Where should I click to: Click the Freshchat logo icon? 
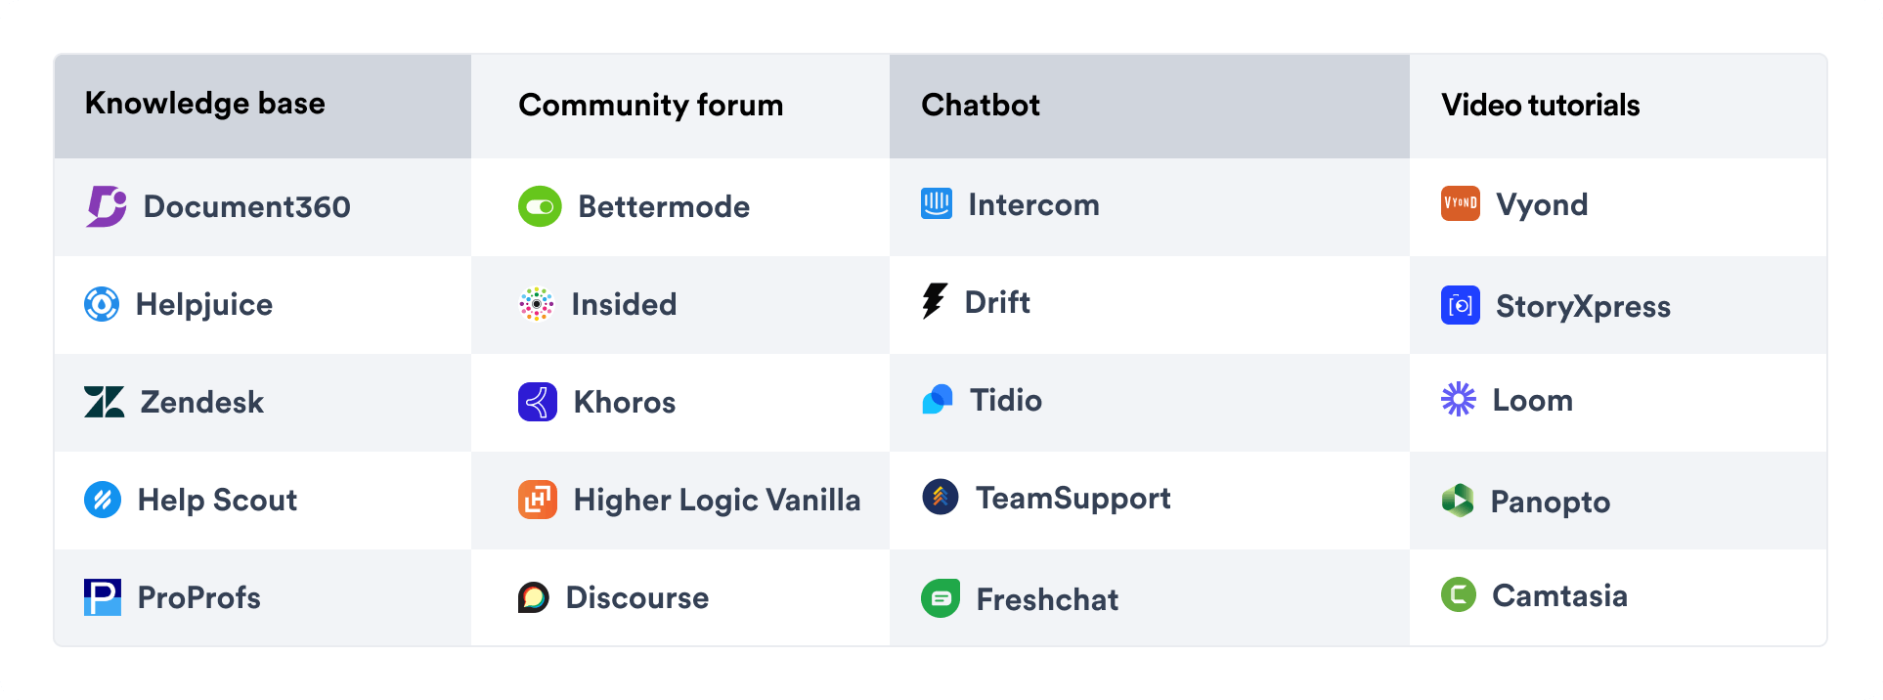(x=941, y=598)
